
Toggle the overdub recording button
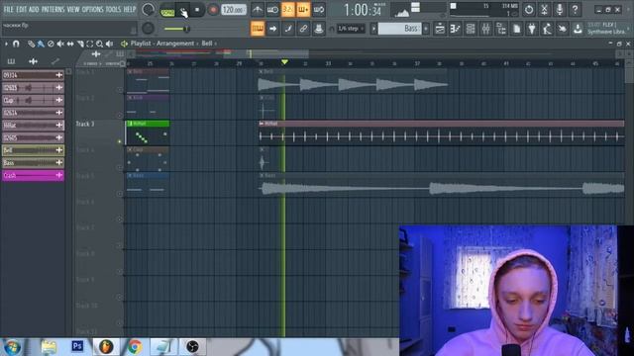pyautogui.click(x=303, y=10)
